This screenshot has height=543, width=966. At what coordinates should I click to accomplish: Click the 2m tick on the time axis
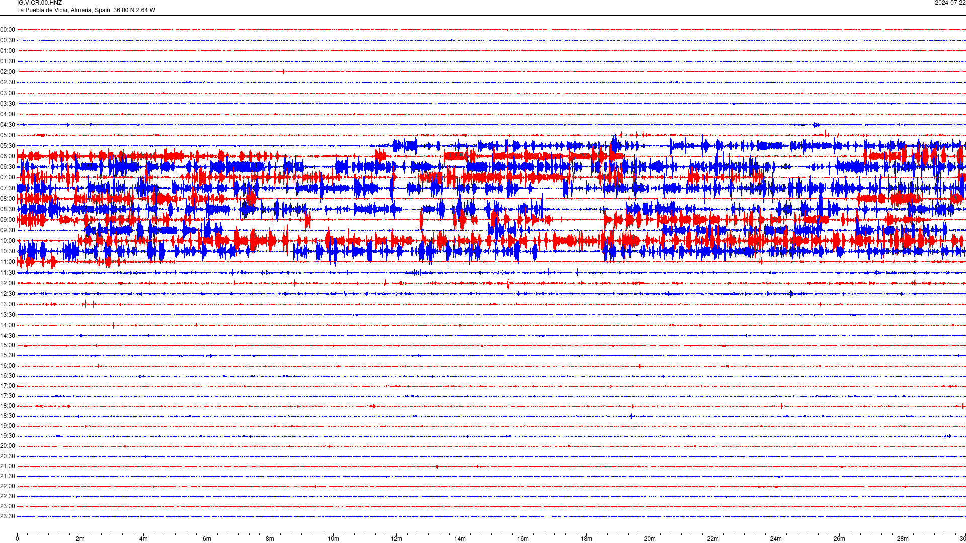tap(80, 539)
